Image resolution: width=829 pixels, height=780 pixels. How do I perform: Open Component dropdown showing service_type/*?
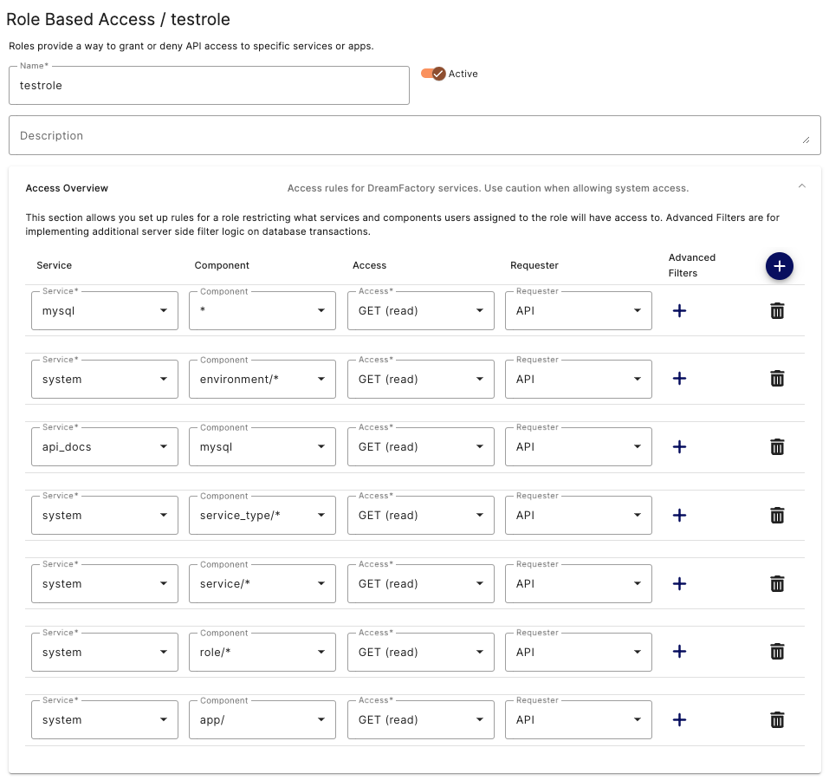pos(262,516)
